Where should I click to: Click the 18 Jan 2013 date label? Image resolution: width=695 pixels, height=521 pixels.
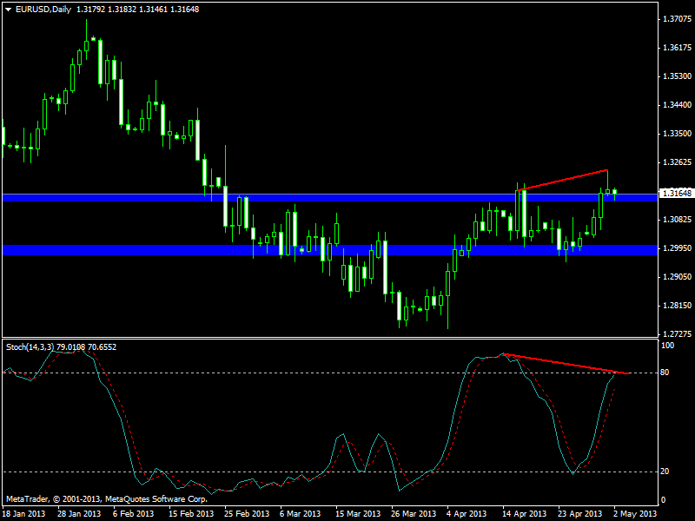tap(25, 514)
